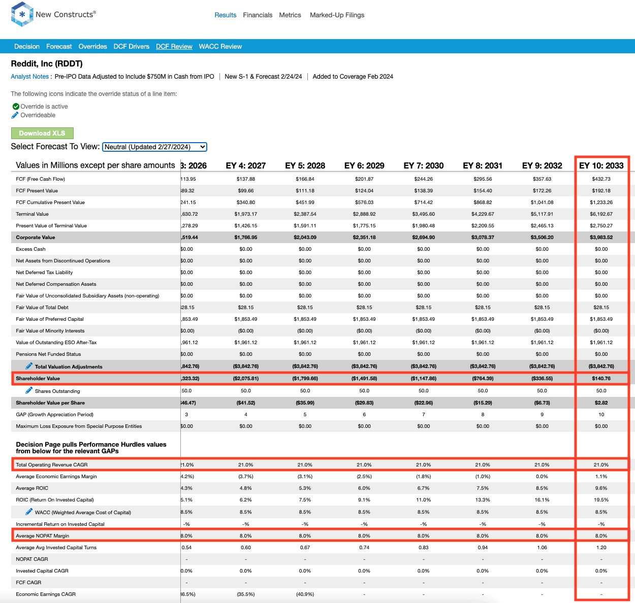Click the Average ROIC row label
Viewport: 635px width, 603px height.
(x=32, y=488)
